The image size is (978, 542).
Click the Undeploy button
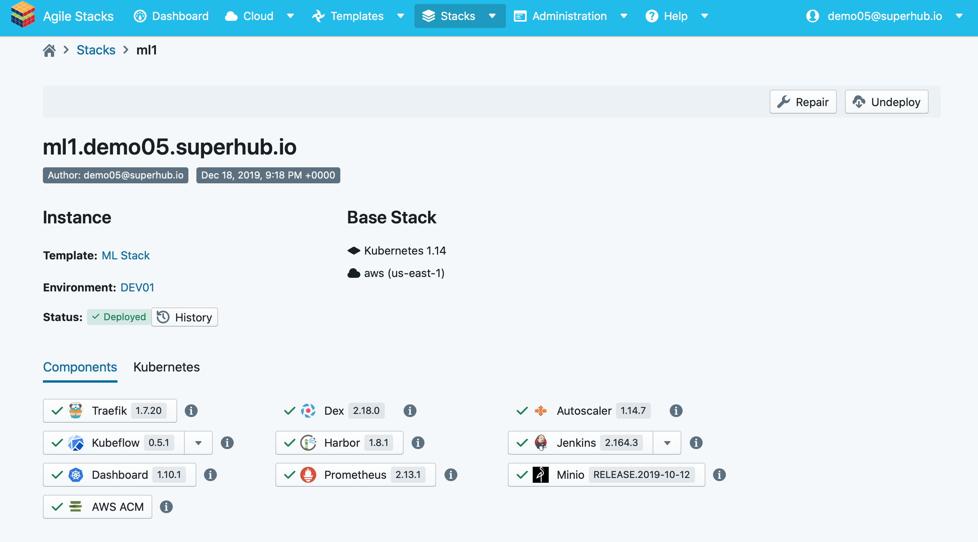[887, 102]
